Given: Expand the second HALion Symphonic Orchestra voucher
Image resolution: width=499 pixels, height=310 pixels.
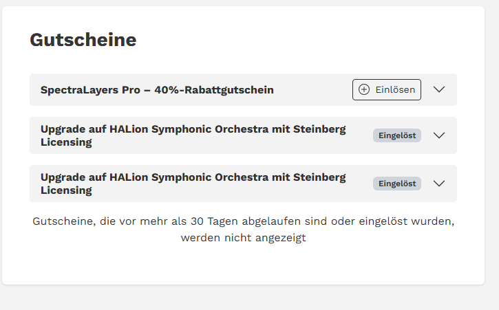Looking at the screenshot, I should (x=440, y=184).
